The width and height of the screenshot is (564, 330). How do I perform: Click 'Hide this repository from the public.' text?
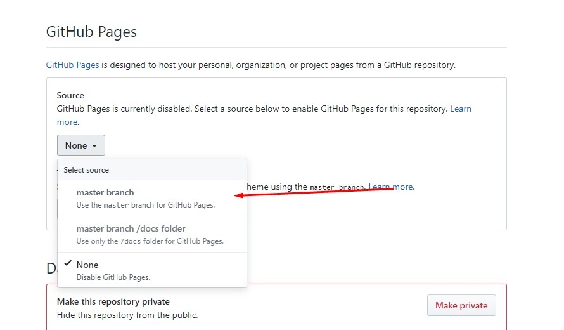pyautogui.click(x=127, y=315)
